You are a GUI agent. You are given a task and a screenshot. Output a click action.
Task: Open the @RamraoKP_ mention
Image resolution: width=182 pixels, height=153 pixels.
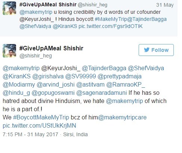pos(126,85)
